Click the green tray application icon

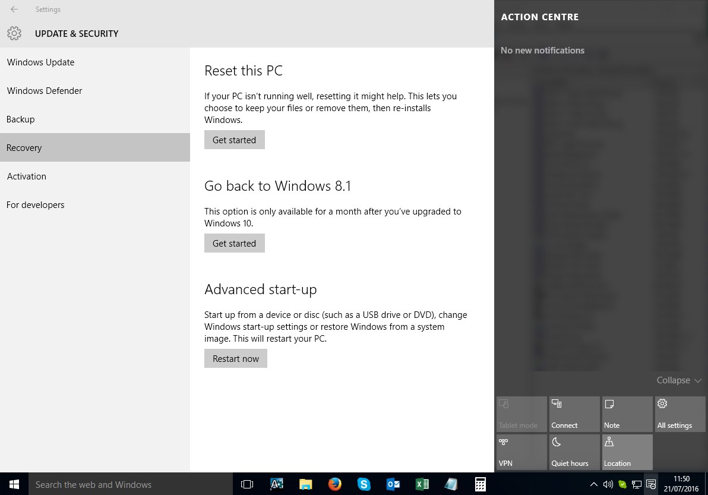[x=622, y=485]
